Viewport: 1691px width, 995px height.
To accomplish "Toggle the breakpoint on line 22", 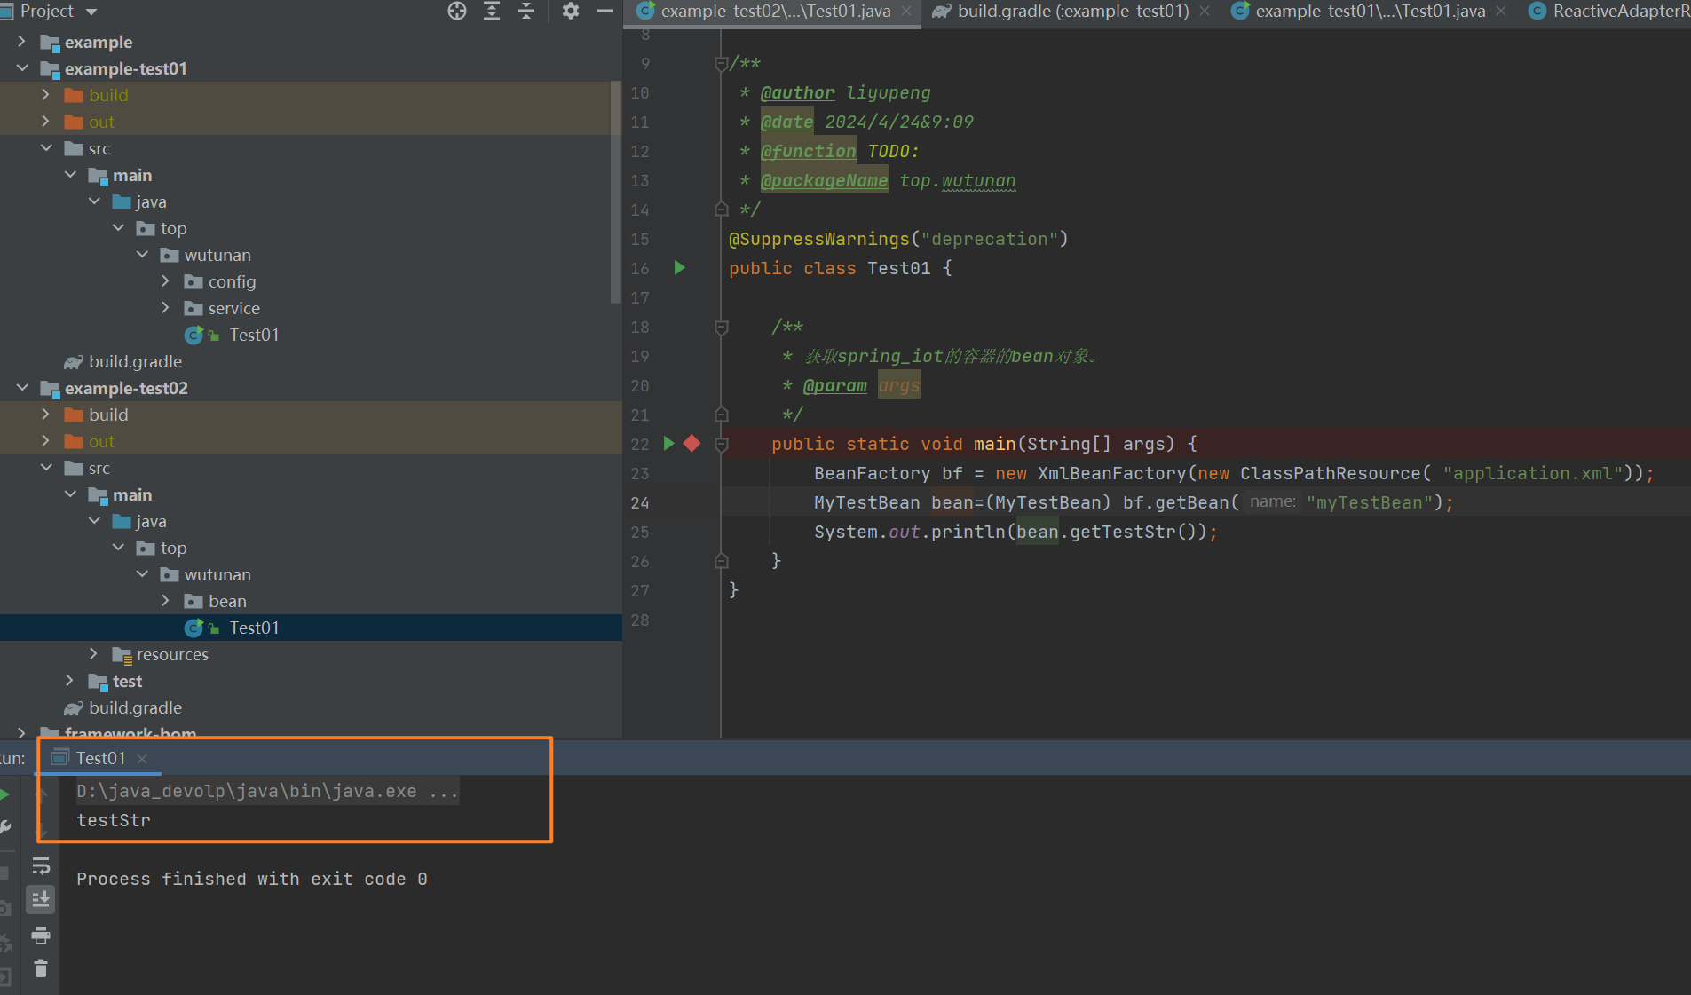I will click(692, 444).
